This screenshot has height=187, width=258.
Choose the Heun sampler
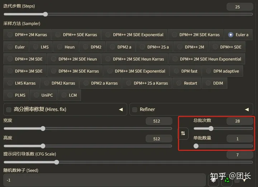click(66, 47)
